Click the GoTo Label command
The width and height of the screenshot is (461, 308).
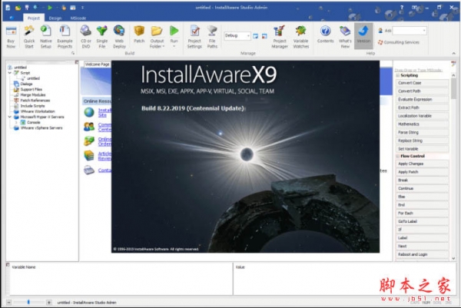coord(422,221)
